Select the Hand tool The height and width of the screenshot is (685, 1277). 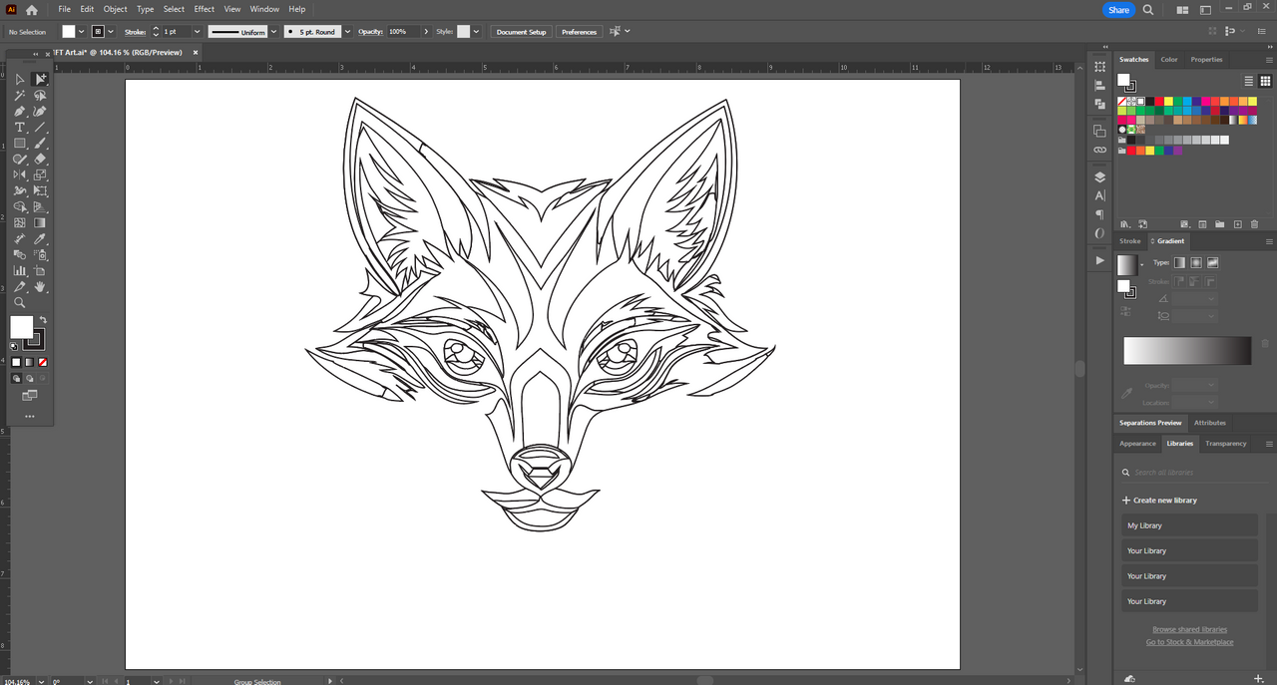pyautogui.click(x=40, y=287)
